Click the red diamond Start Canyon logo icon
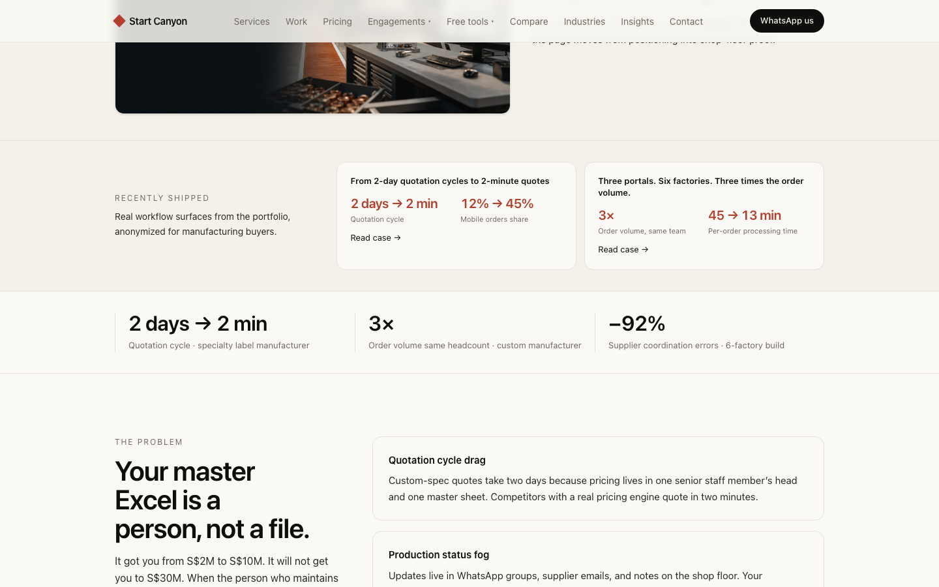 [119, 21]
